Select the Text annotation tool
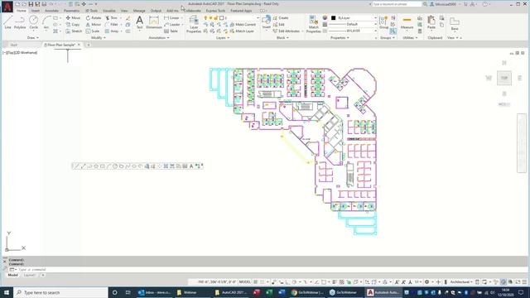Image resolution: width=530 pixels, height=298 pixels. (139, 22)
